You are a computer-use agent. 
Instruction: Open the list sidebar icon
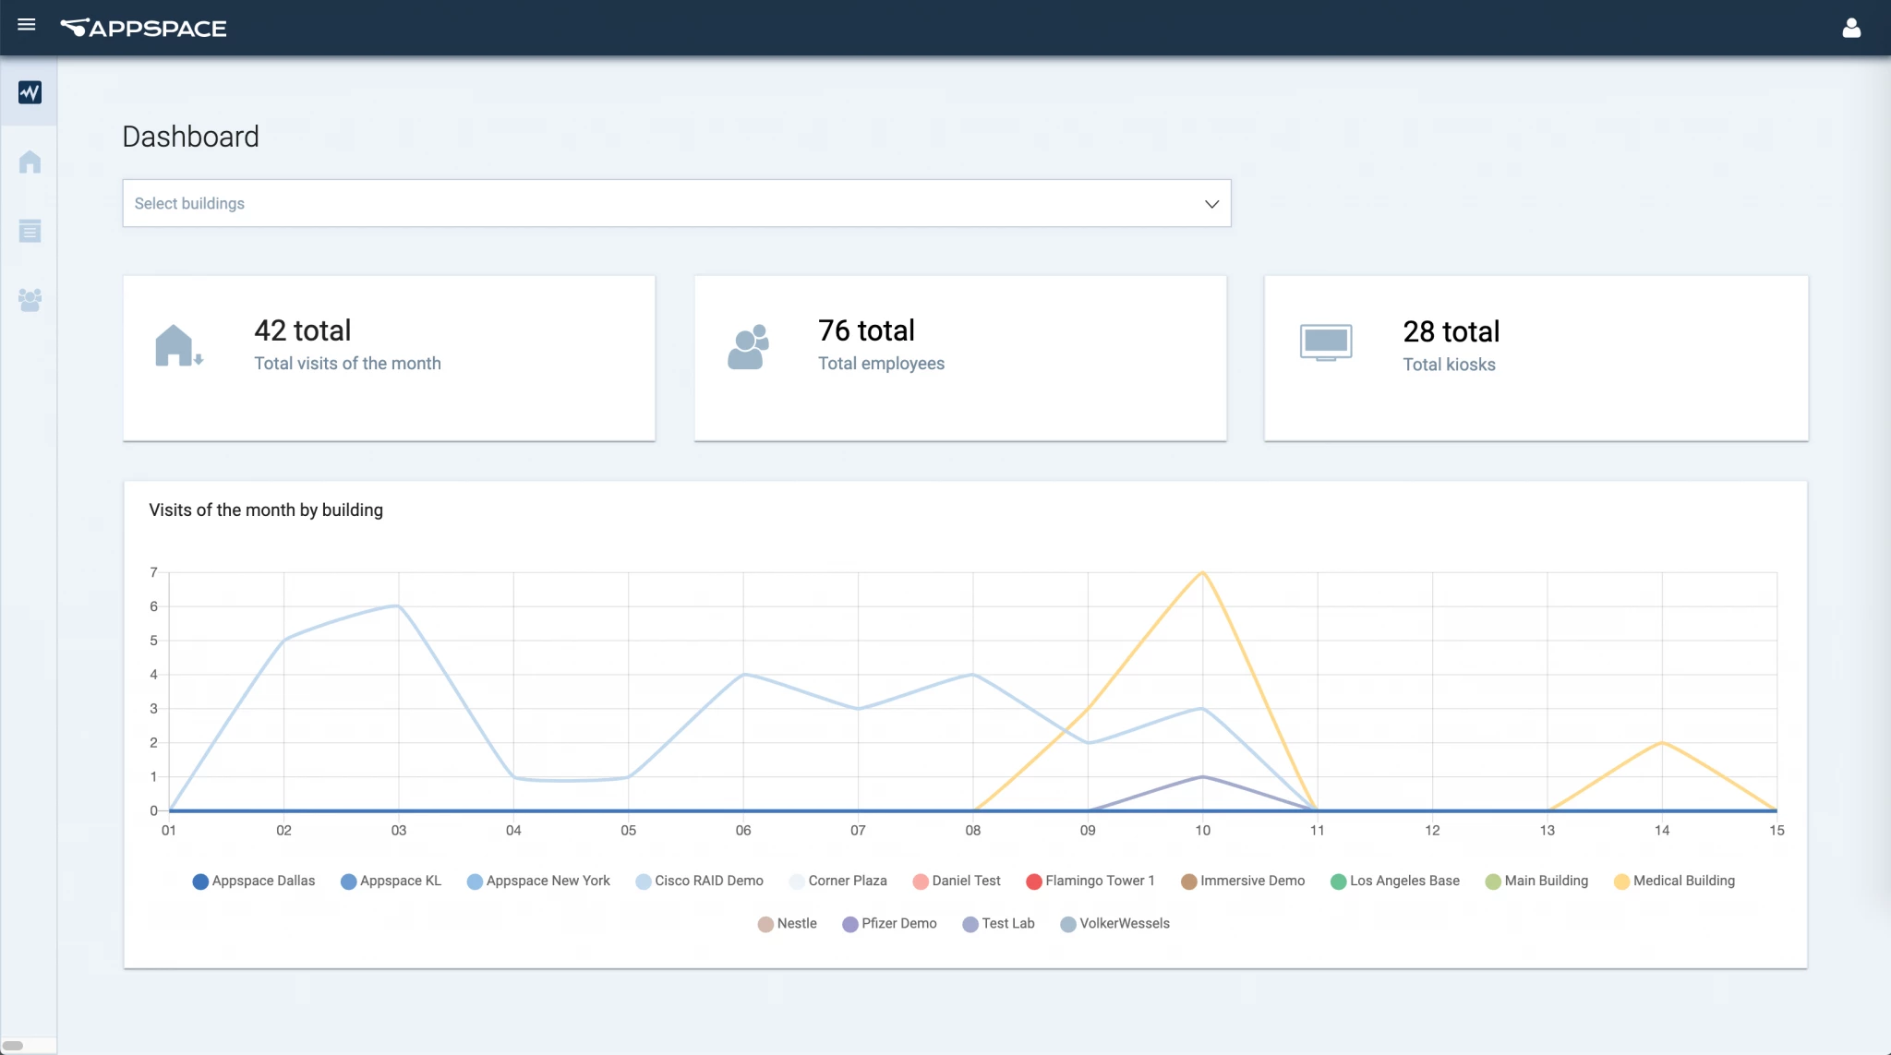coord(30,231)
